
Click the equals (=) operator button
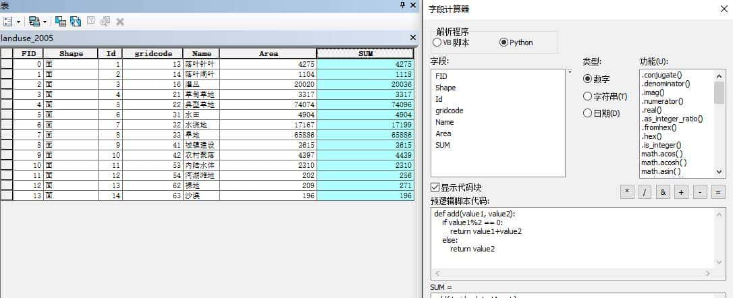[718, 192]
